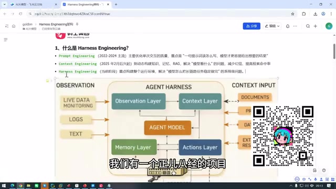The image size is (336, 189).
Task: Open the 编辑 edit mode dropdown
Action: coord(272,26)
